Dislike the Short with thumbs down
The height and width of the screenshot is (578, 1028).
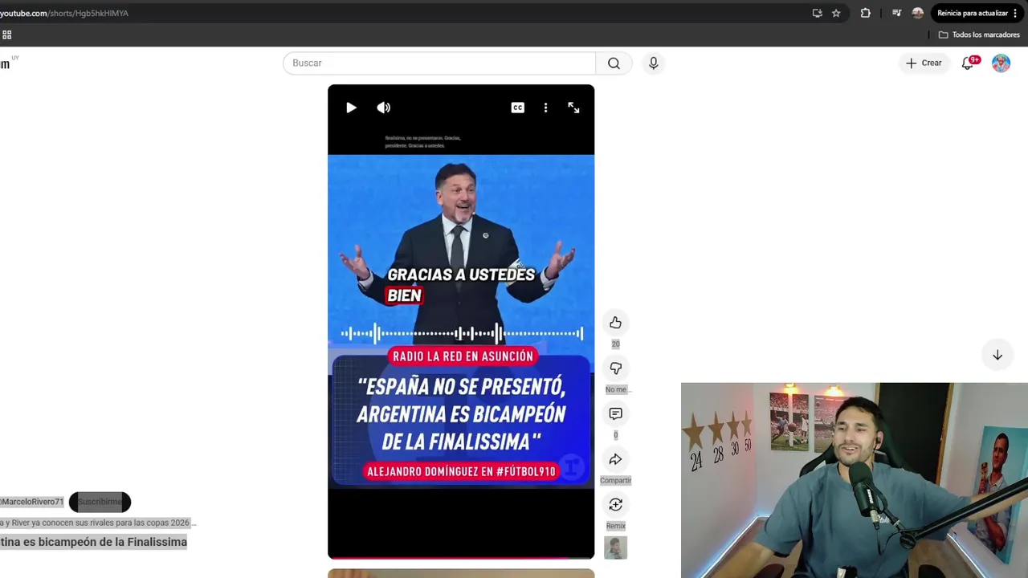tap(615, 368)
